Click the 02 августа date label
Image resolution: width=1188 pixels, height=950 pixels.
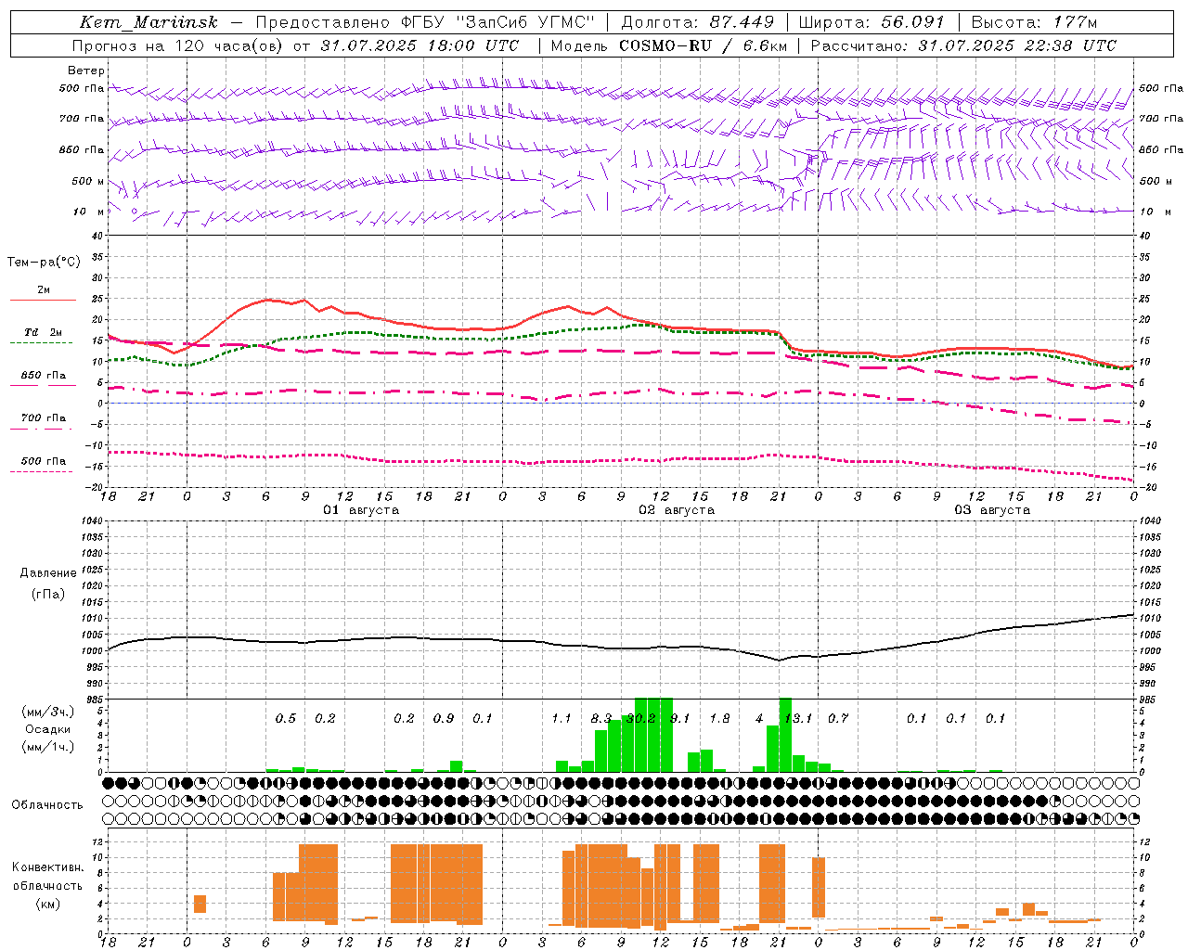pyautogui.click(x=677, y=510)
